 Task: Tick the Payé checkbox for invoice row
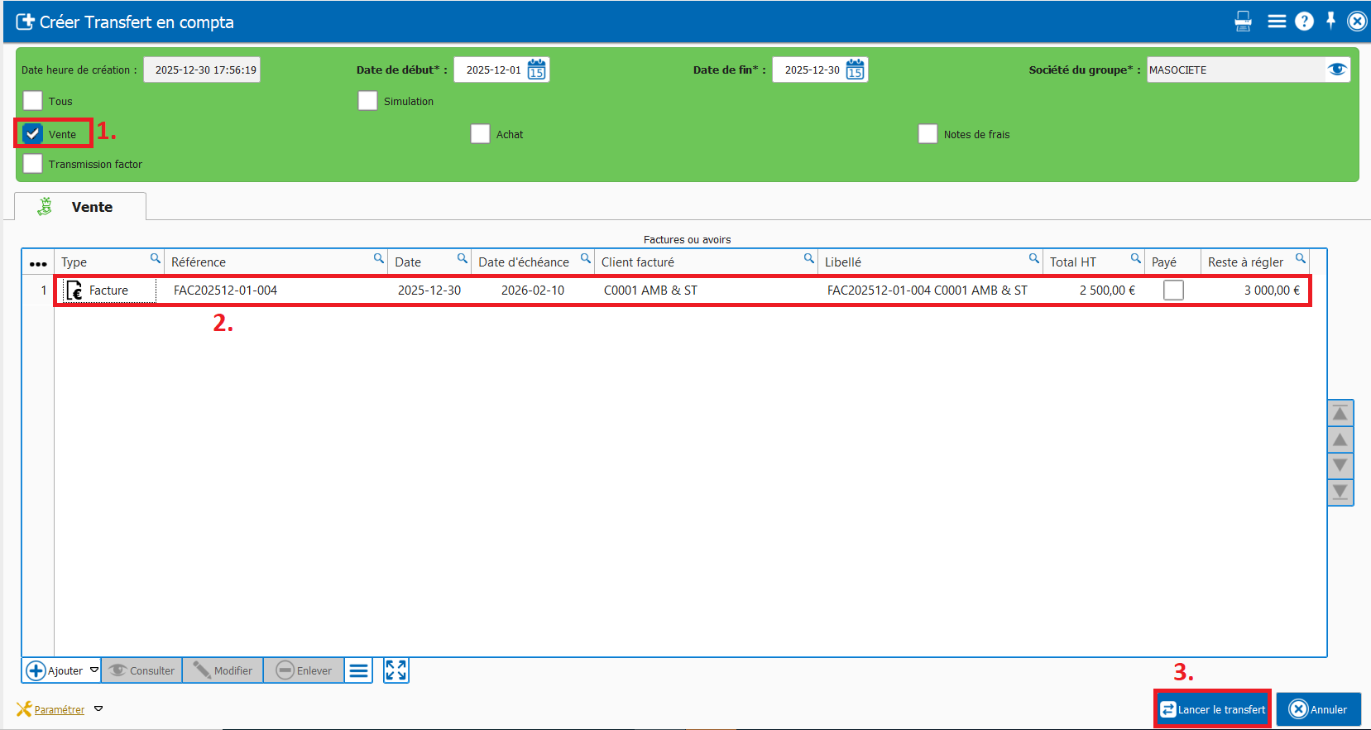coord(1172,291)
